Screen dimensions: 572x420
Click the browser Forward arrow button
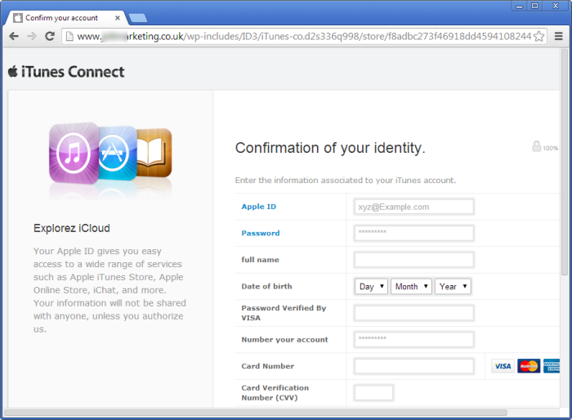32,36
